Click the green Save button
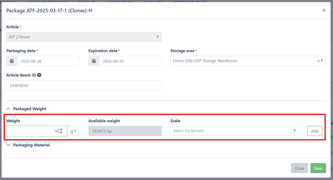The width and height of the screenshot is (333, 180). [318, 168]
